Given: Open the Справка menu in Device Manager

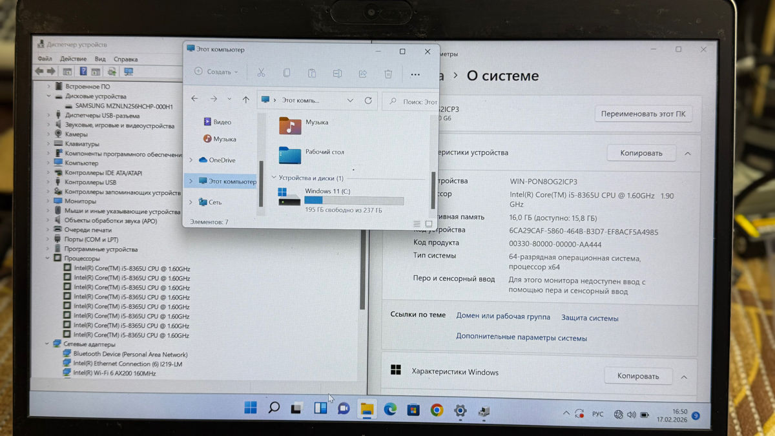Looking at the screenshot, I should (x=125, y=59).
